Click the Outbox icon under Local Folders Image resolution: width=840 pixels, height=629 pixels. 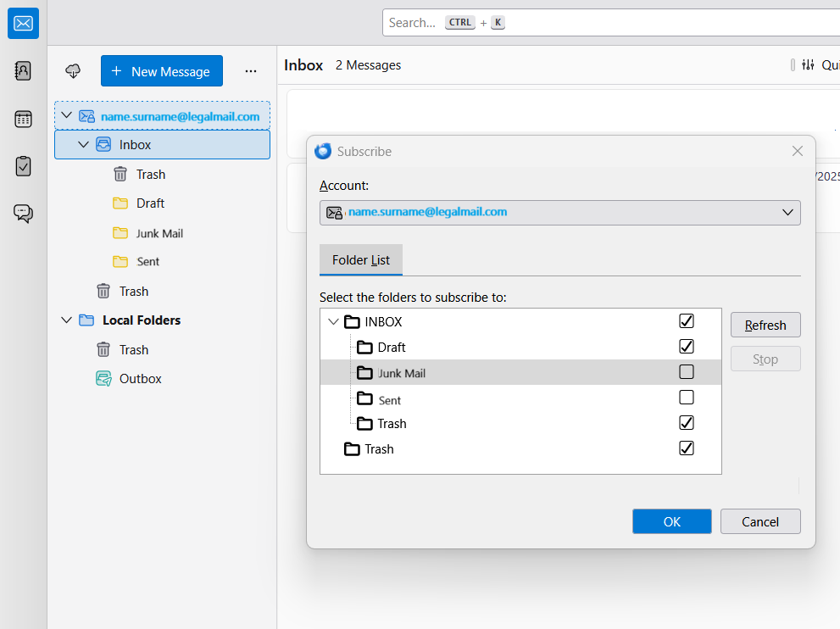[x=103, y=379]
